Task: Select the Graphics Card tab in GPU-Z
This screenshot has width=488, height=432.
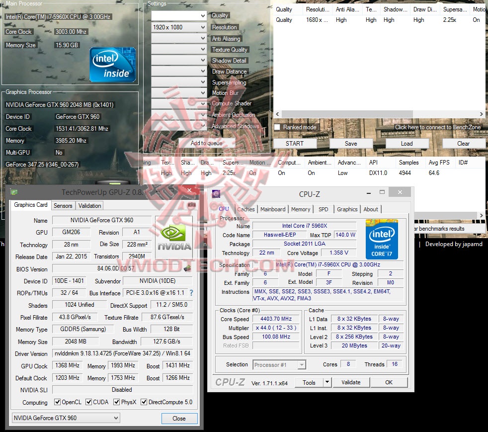Action: tap(30, 205)
